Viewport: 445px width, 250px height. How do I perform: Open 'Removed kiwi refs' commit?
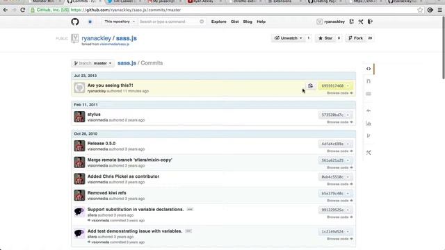(x=106, y=193)
